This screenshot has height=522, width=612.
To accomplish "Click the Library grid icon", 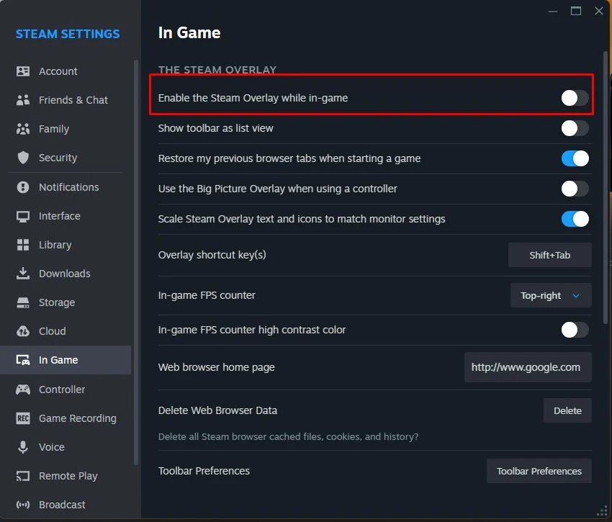I will 23,245.
